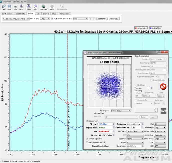Switch to the Earth position tab
This screenshot has height=163, width=172.
[7, 14]
